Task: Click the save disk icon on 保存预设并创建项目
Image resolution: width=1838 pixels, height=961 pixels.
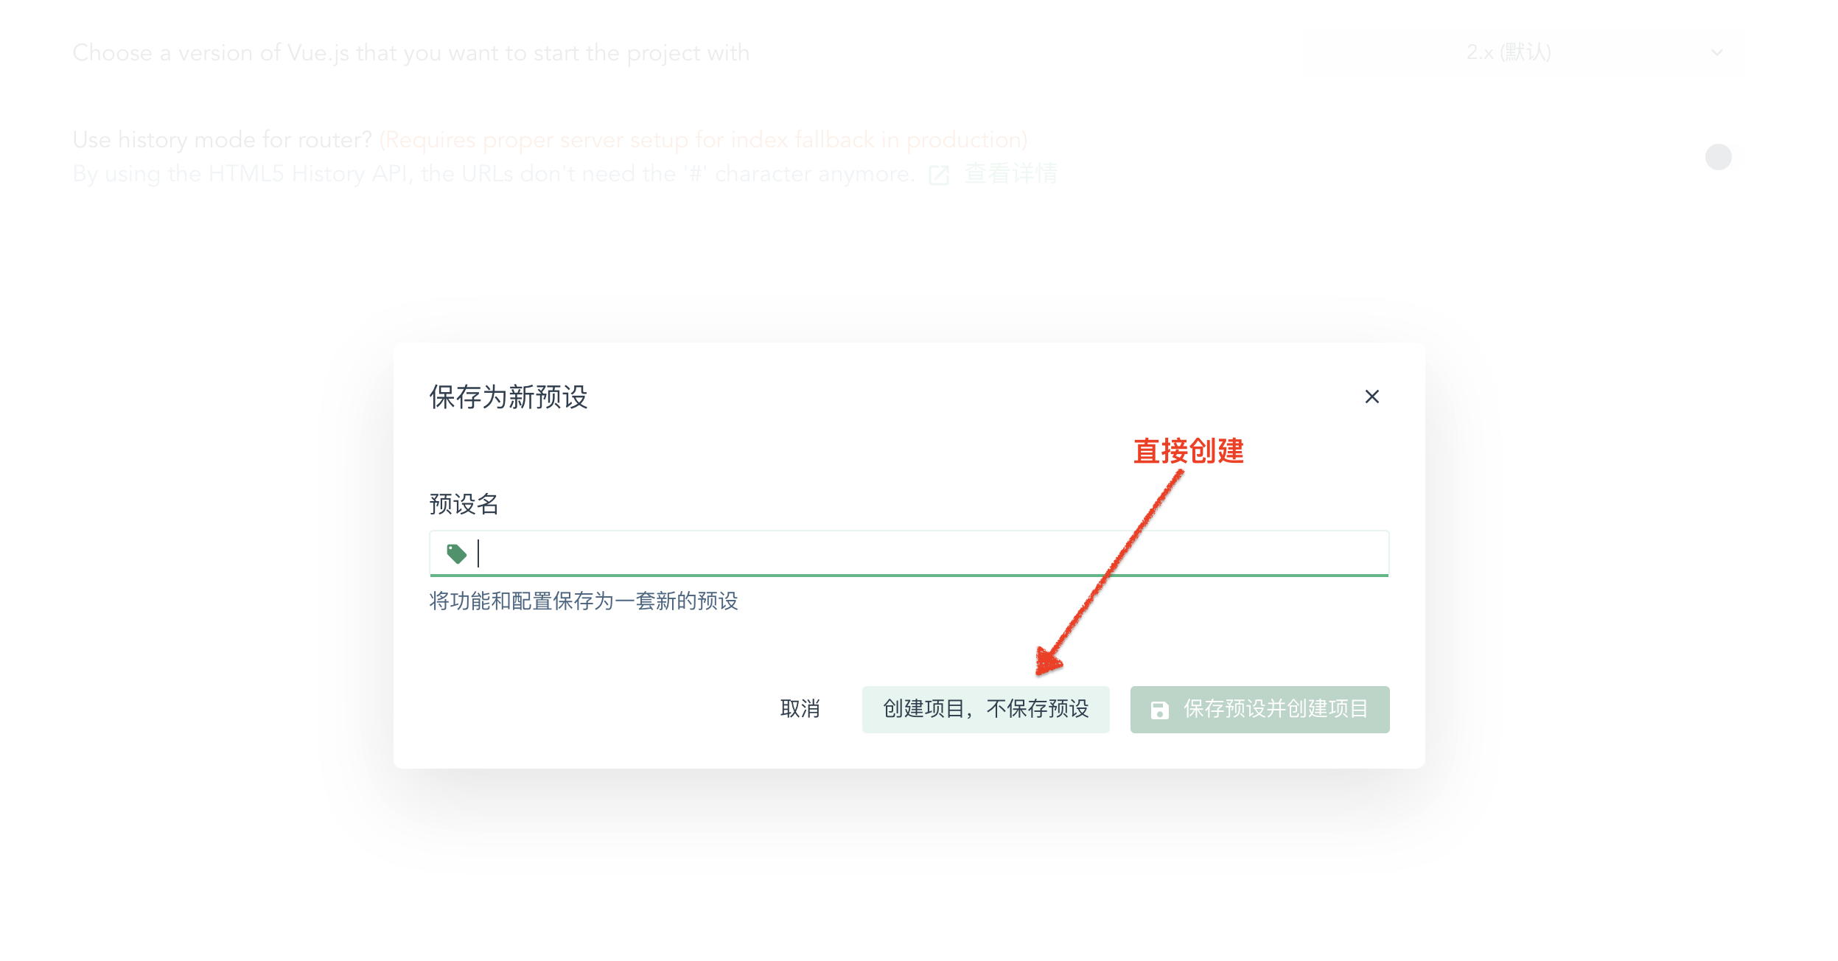Action: [x=1159, y=710]
